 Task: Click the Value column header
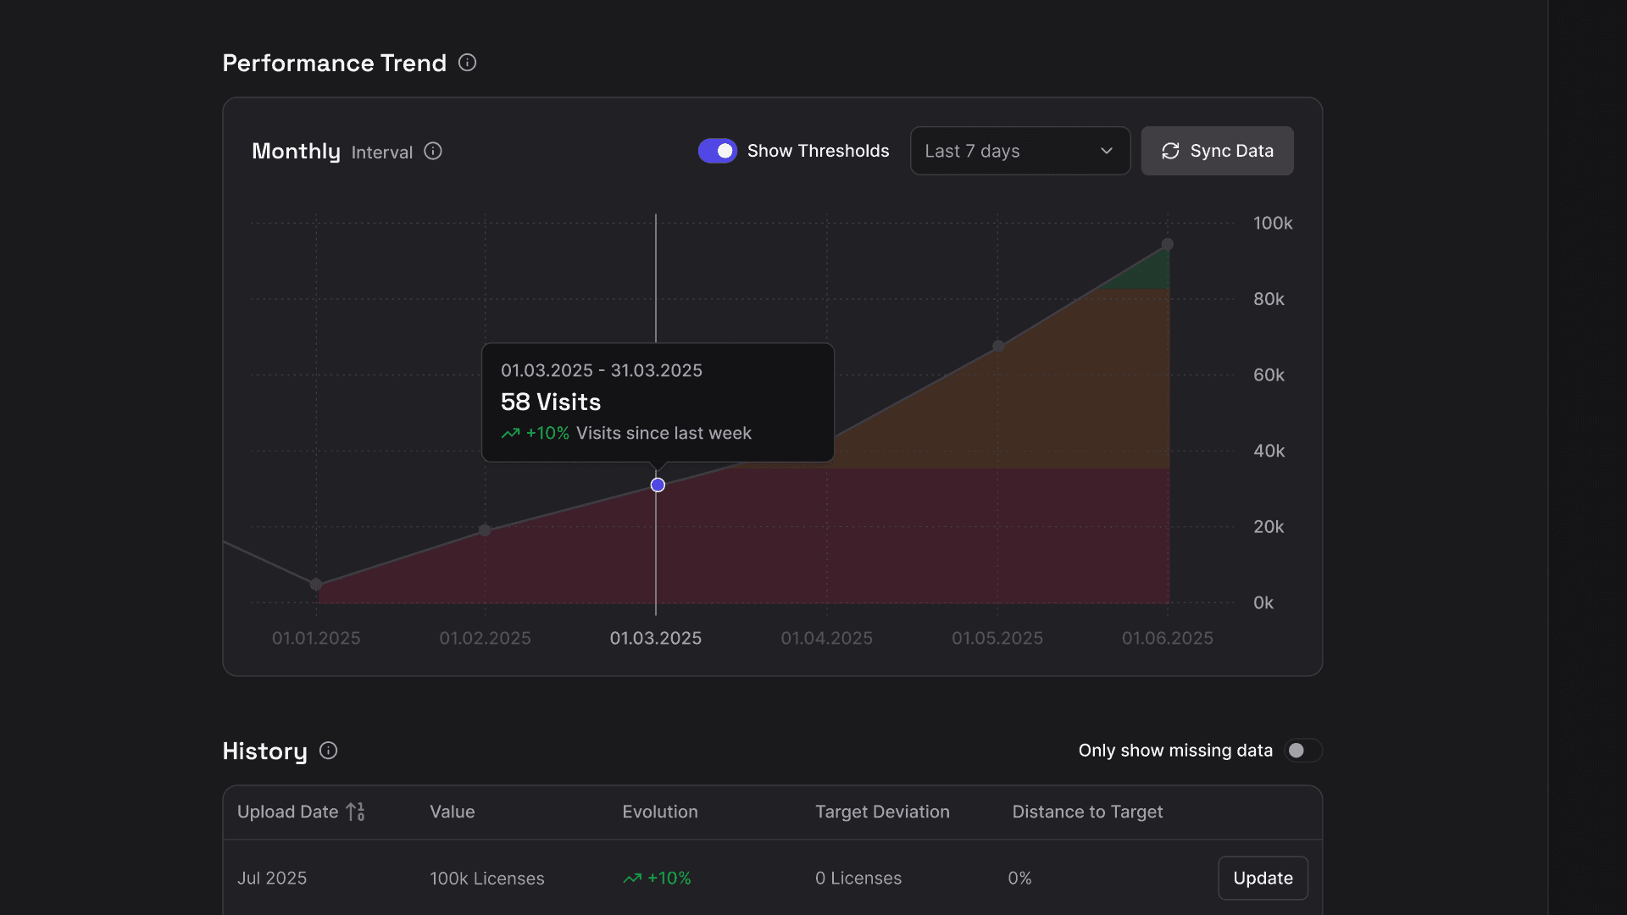453,812
